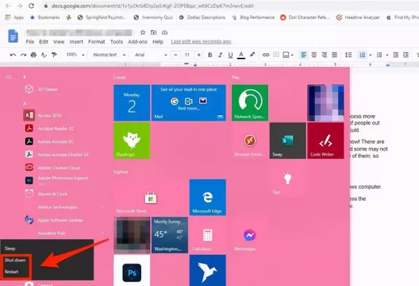The image size is (419, 286).
Task: Run spell check icon in toolbar
Action: [x=43, y=54]
